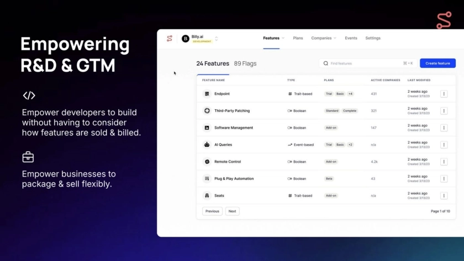Click the Software Management feature icon

[x=207, y=128]
